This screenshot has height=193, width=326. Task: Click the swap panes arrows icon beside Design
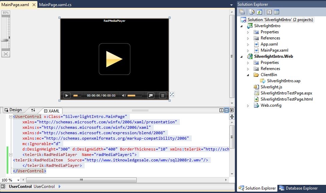point(33,110)
